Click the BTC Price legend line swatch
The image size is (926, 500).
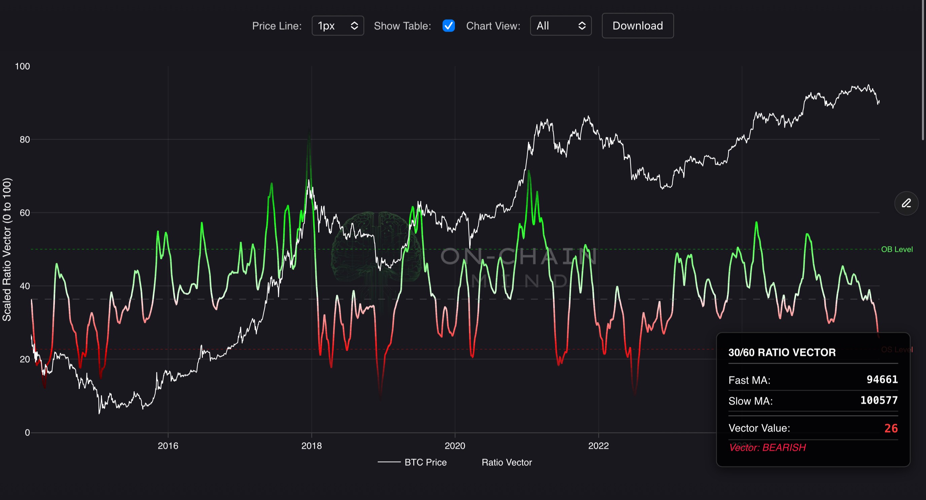389,462
